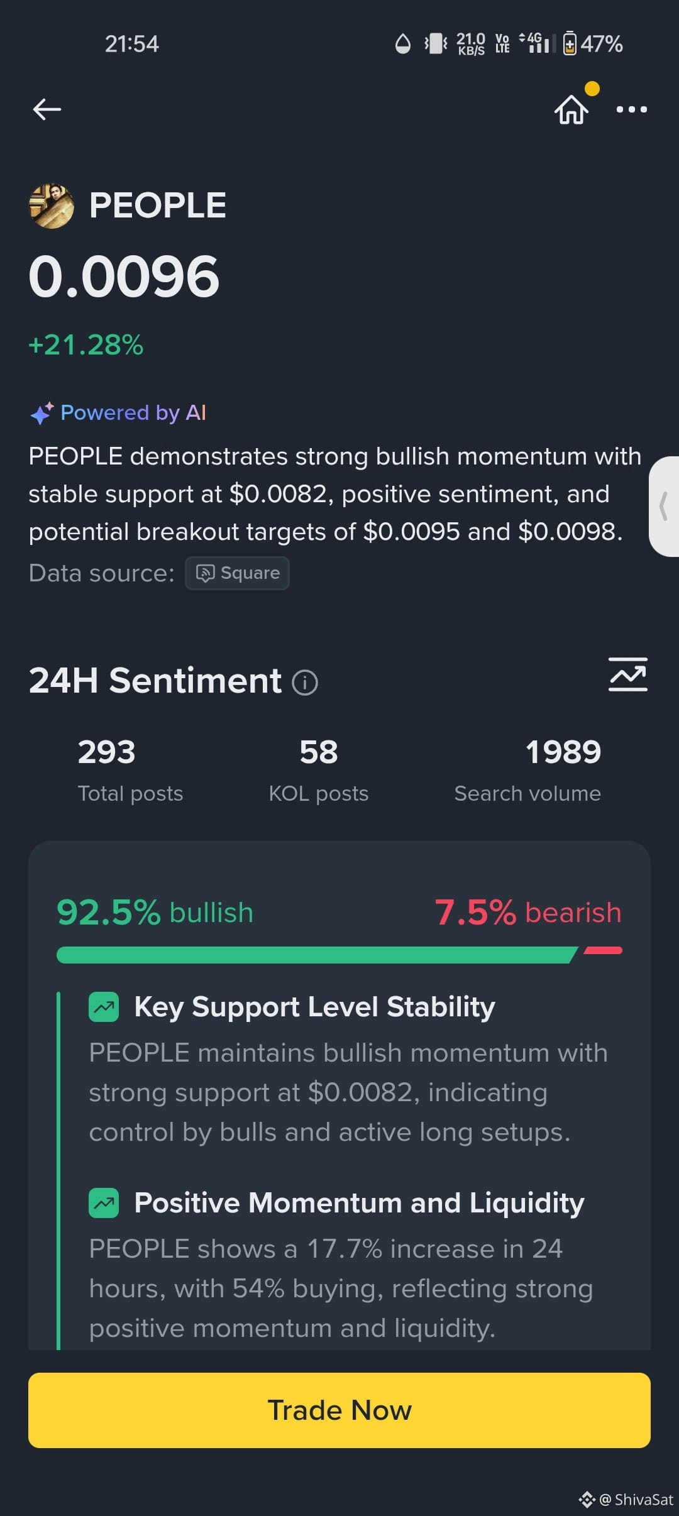Open the home icon

point(571,109)
